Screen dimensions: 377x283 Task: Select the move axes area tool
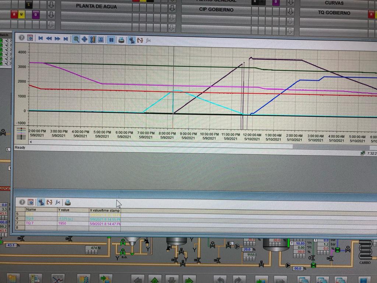(x=92, y=39)
